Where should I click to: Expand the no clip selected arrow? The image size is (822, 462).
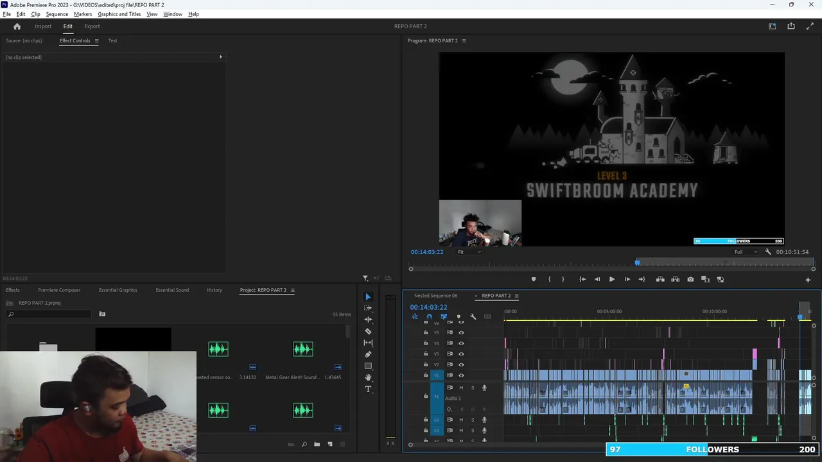click(221, 57)
